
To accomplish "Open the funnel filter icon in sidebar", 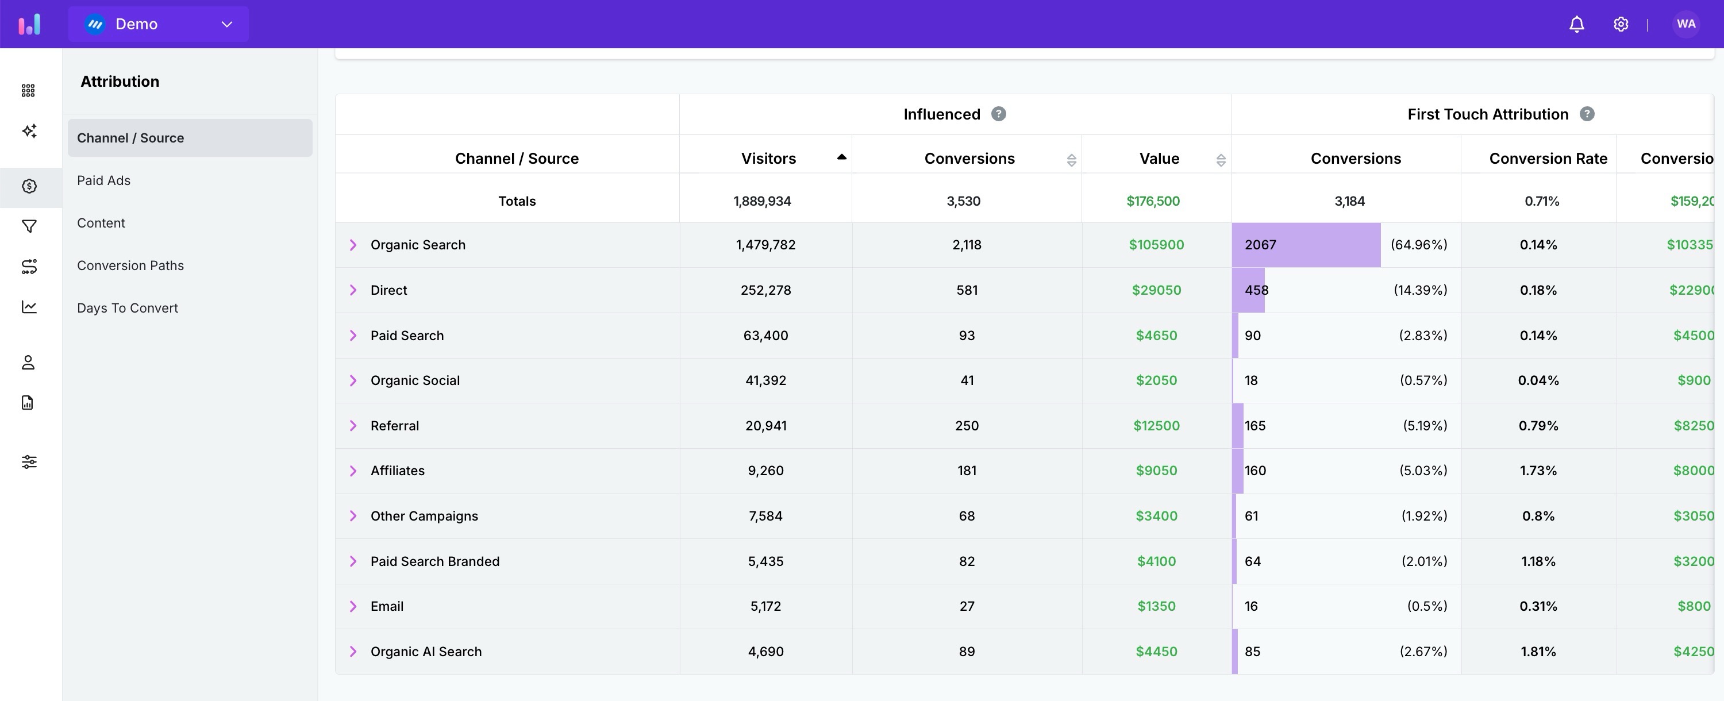I will (x=28, y=228).
